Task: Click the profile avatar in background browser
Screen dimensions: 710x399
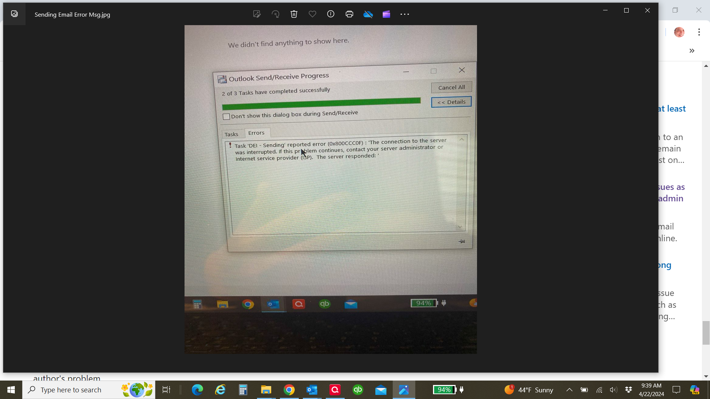Action: coord(679,32)
